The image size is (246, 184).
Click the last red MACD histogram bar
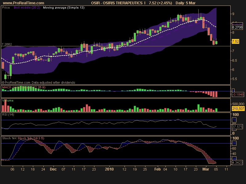(216, 94)
